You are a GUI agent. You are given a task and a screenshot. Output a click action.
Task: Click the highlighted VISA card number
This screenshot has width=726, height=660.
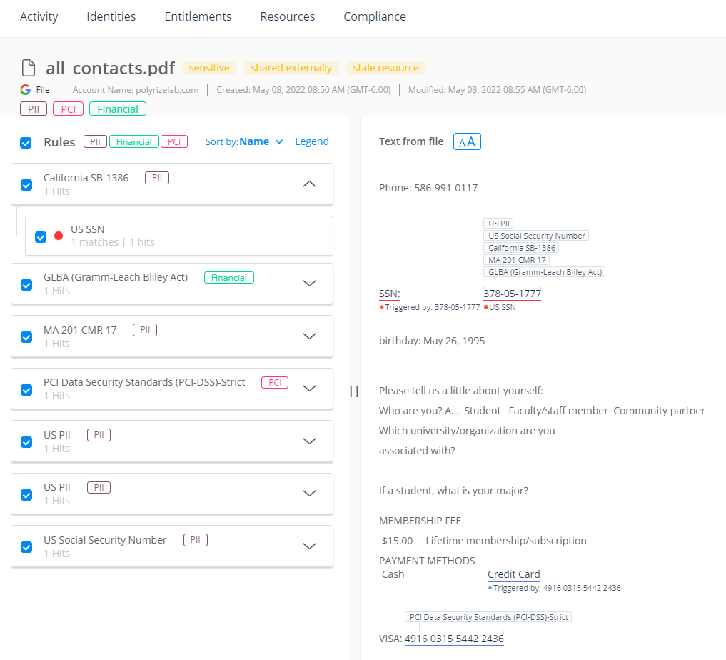point(454,639)
